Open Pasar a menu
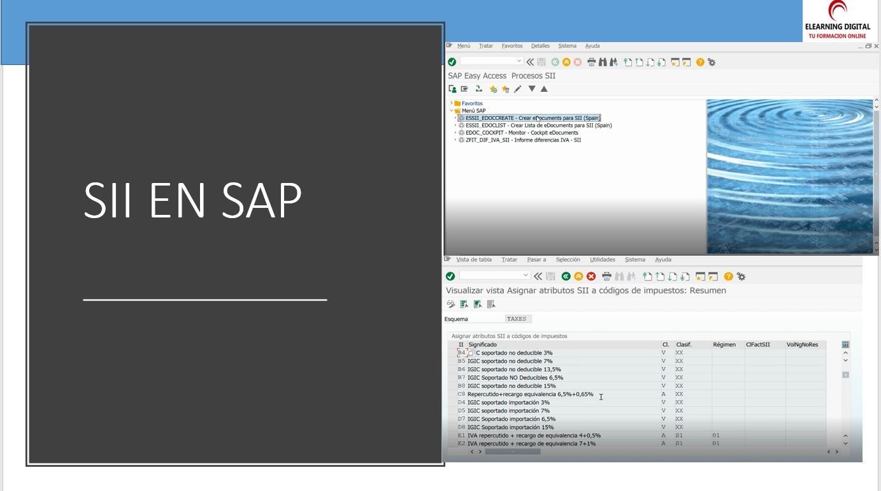881x491 pixels. click(x=536, y=260)
